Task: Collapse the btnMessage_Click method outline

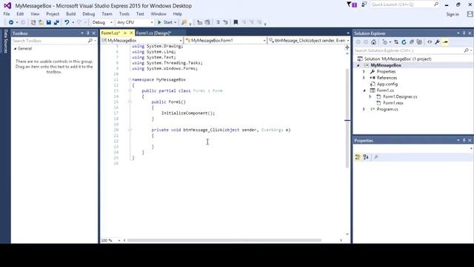Action: coord(130,130)
